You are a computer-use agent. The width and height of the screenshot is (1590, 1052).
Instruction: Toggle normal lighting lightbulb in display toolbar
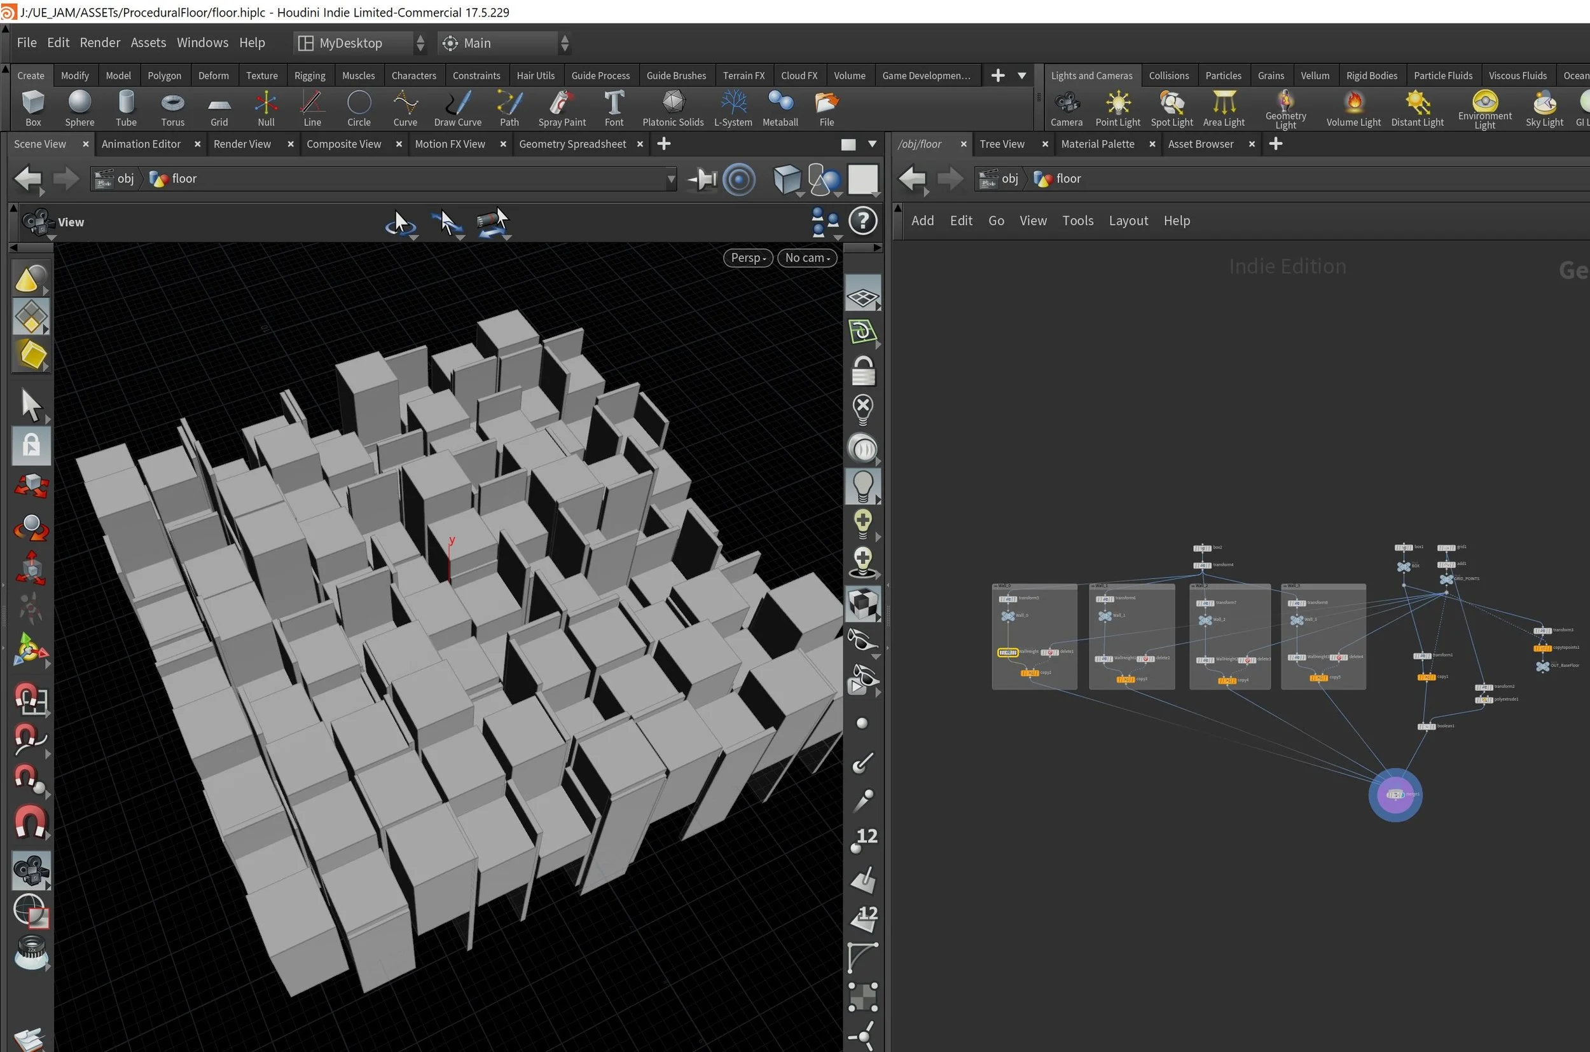tap(862, 484)
